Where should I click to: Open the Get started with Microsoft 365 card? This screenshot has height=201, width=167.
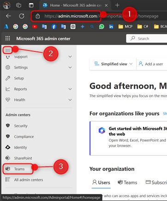[129, 138]
